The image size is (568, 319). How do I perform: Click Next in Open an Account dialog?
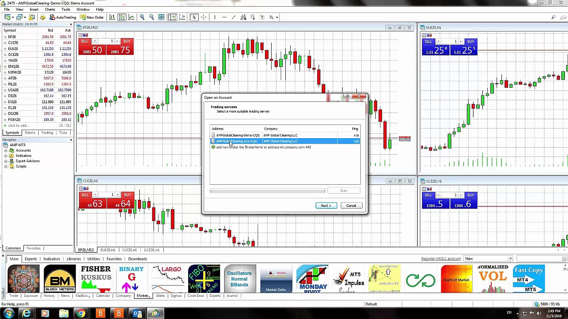pos(326,206)
